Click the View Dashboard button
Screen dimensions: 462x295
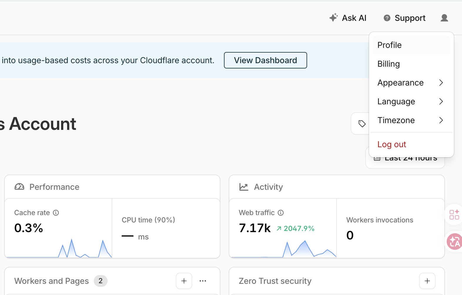(265, 60)
